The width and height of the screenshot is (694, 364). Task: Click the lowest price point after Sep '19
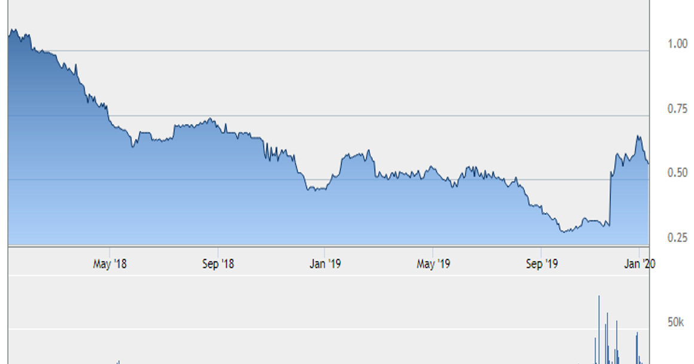(564, 231)
